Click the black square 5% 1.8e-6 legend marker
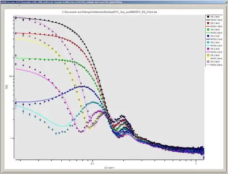The height and width of the screenshot is (174, 228). pyautogui.click(x=208, y=17)
